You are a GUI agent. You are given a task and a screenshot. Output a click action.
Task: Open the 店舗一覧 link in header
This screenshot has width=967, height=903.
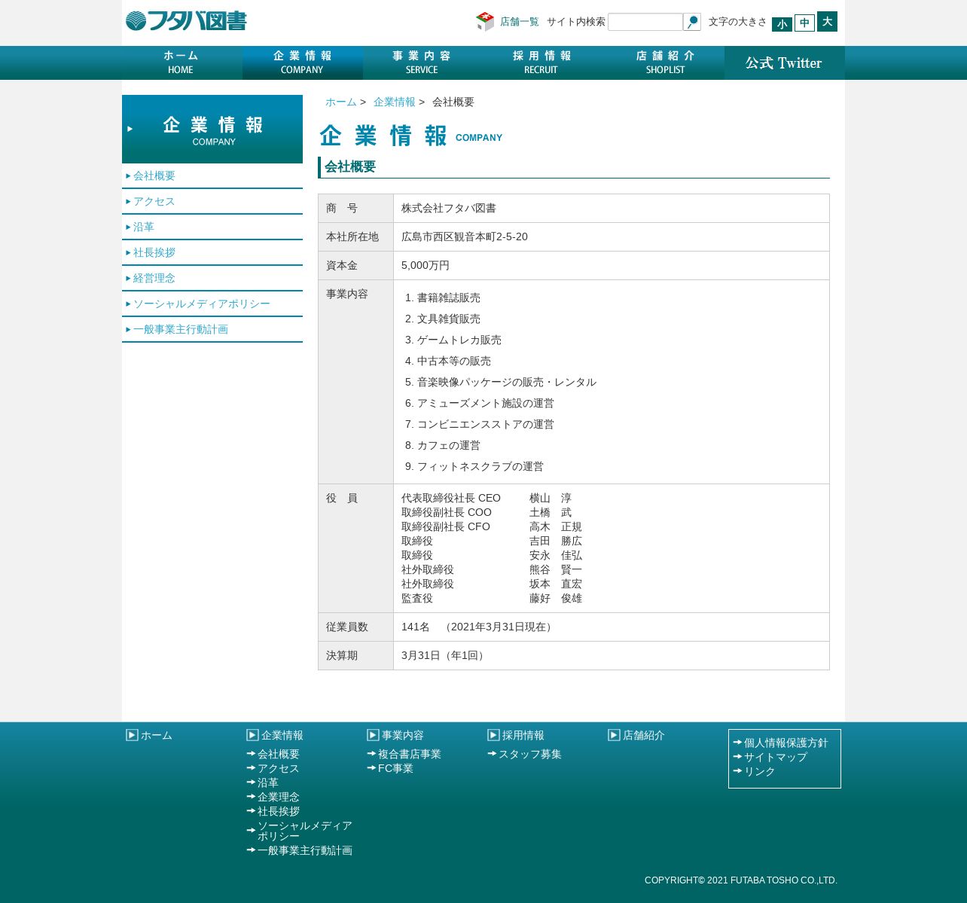tap(520, 22)
